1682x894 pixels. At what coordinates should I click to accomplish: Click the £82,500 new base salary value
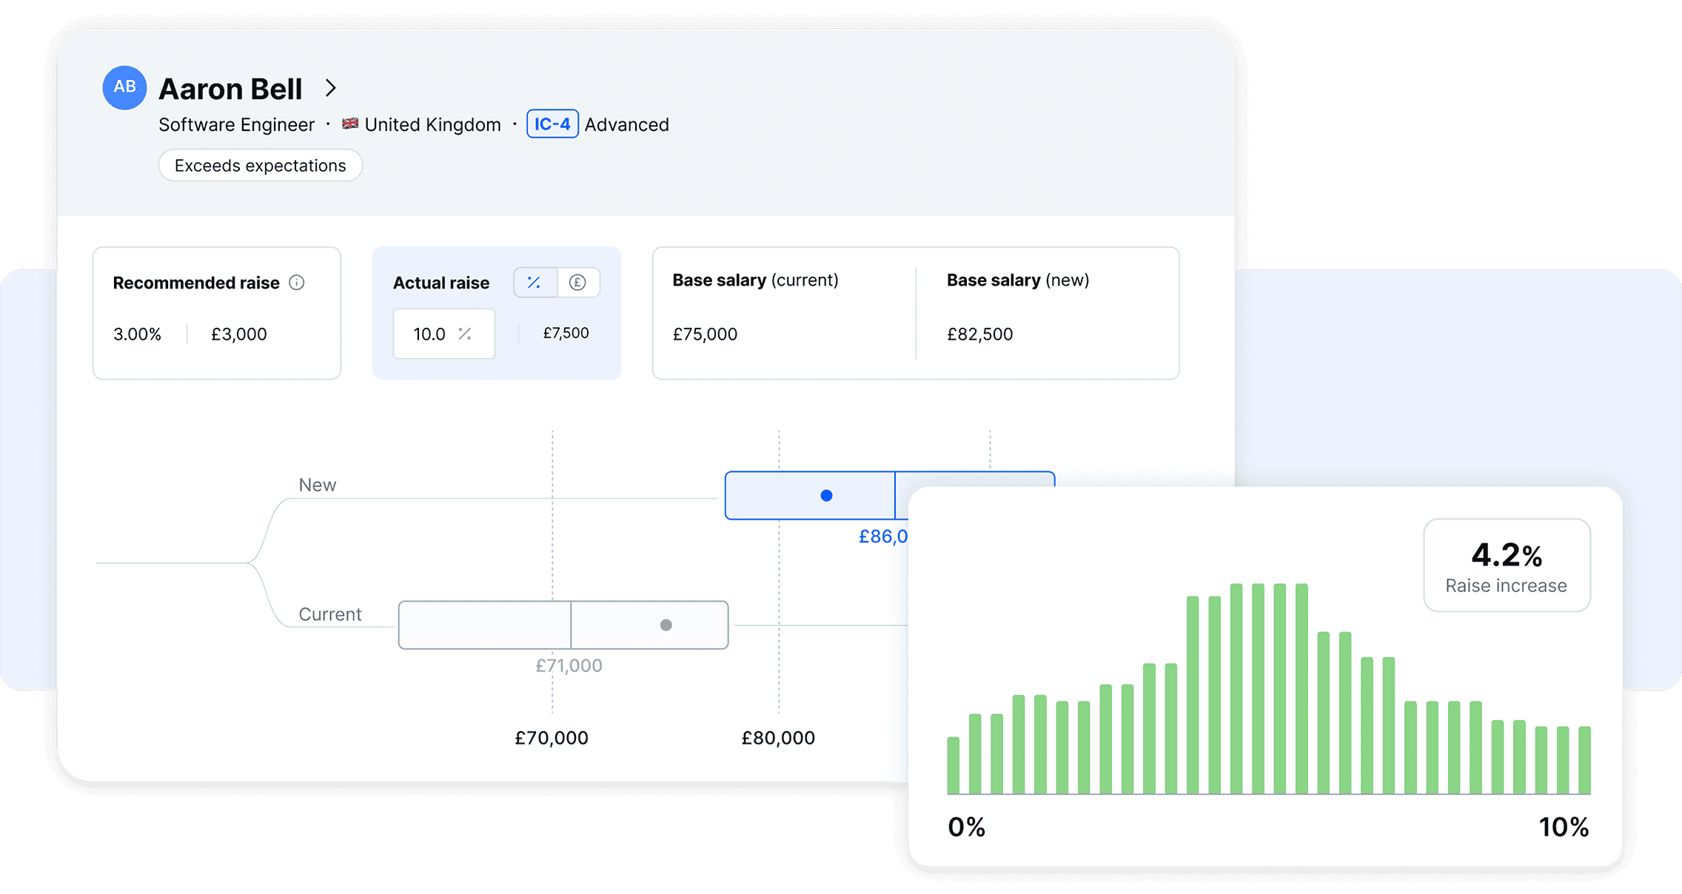coord(979,334)
